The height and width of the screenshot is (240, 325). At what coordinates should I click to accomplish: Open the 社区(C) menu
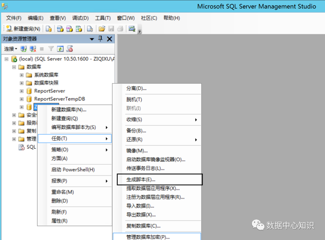tap(149, 18)
